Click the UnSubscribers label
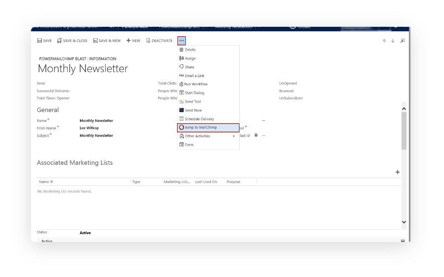The height and width of the screenshot is (277, 444). (291, 99)
